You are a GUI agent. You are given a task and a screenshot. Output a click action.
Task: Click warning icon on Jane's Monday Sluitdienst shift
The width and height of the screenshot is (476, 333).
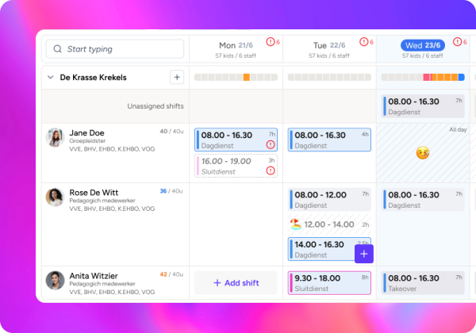point(271,170)
